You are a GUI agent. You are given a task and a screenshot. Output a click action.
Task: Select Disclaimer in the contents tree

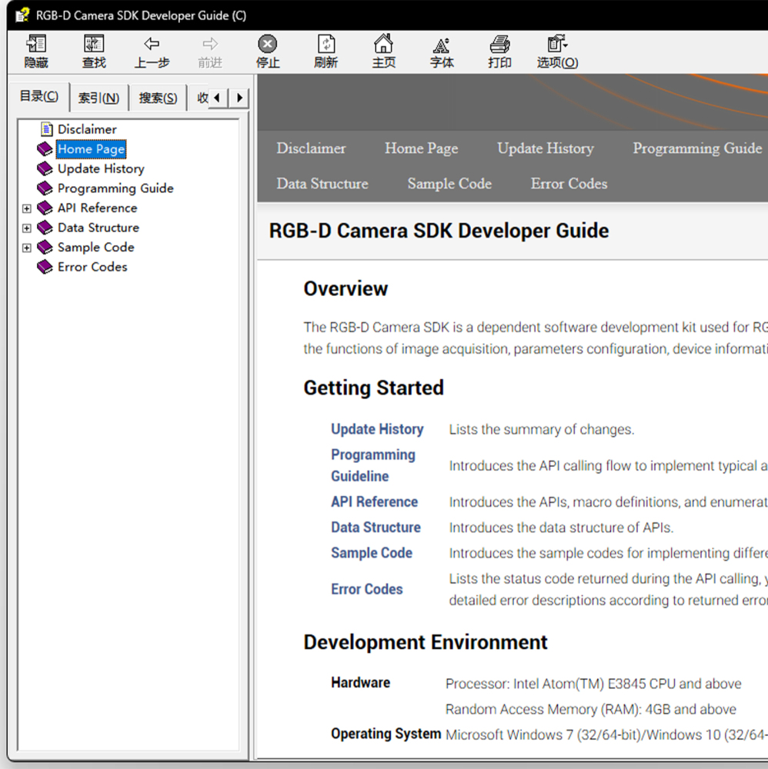(87, 129)
